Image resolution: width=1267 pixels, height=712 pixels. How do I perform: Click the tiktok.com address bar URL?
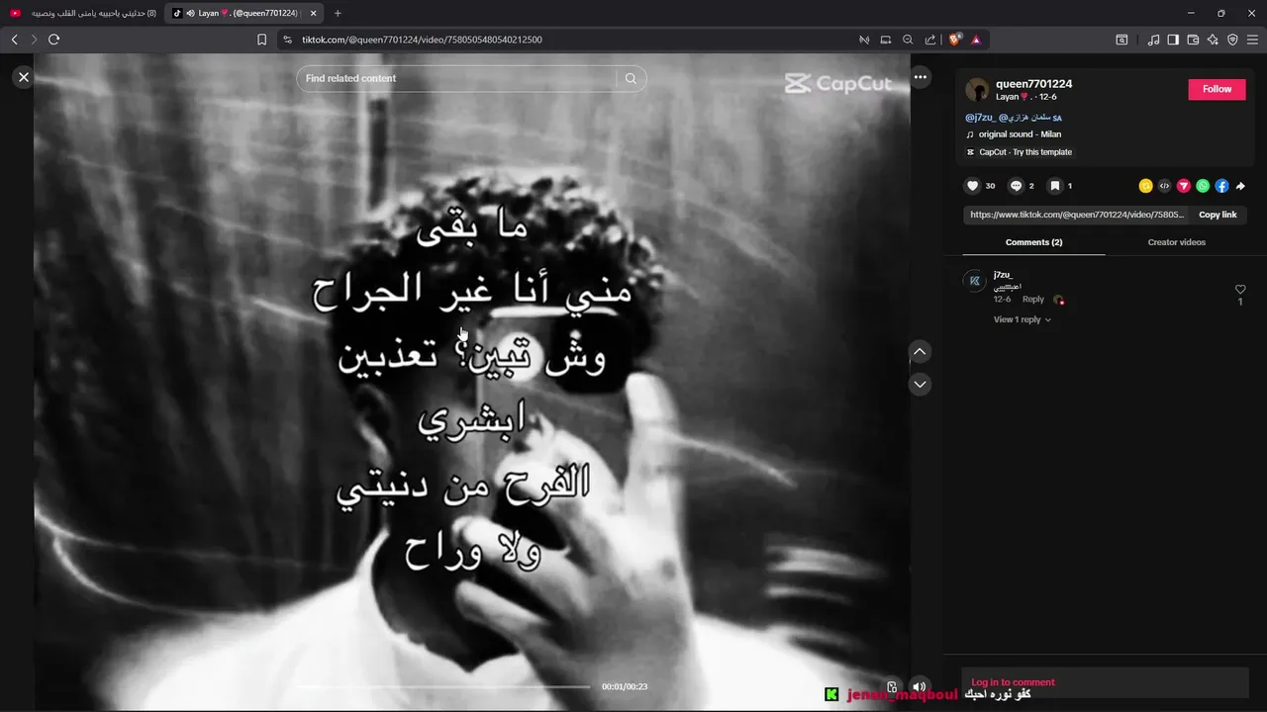click(x=422, y=40)
